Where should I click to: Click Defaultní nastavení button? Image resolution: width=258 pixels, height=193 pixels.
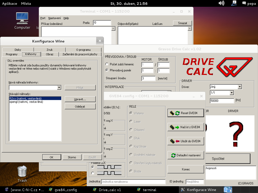click(186, 155)
